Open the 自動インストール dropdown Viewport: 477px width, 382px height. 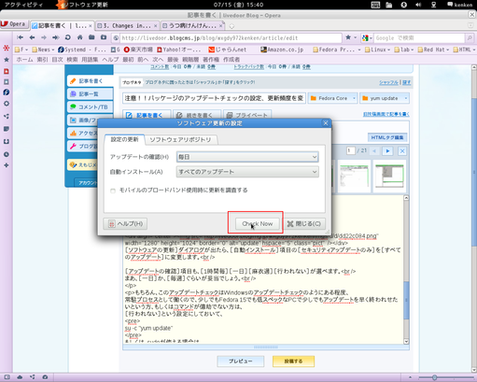247,172
